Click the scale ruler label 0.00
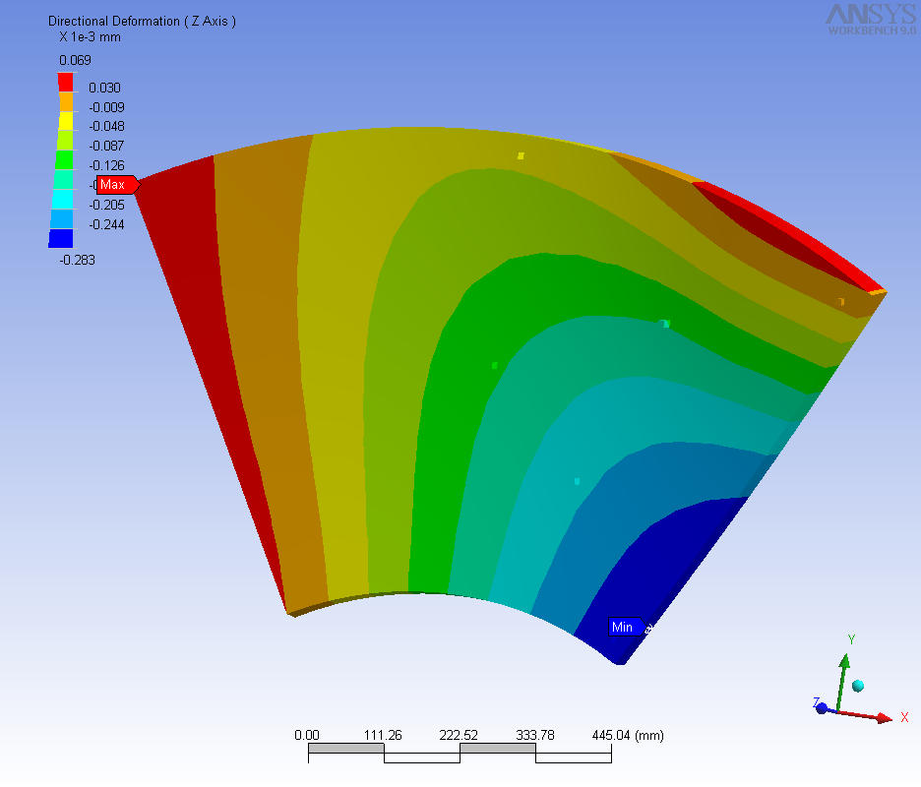Image resolution: width=921 pixels, height=787 pixels. 307,735
